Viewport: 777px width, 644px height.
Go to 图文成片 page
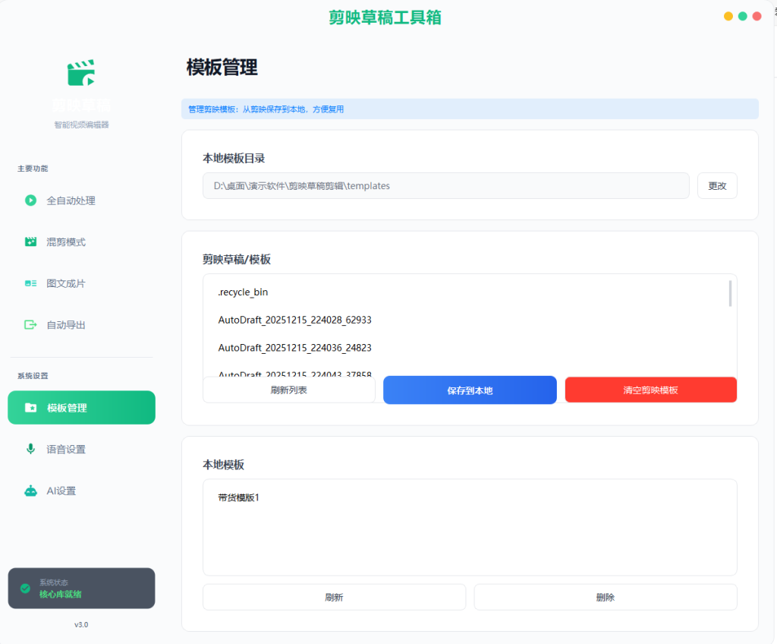[x=81, y=283]
